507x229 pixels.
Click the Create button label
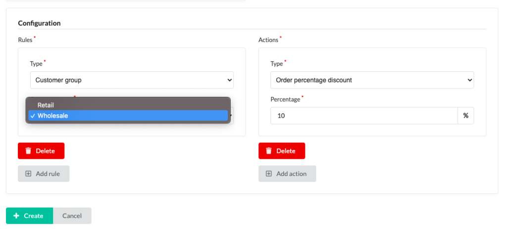tap(34, 216)
